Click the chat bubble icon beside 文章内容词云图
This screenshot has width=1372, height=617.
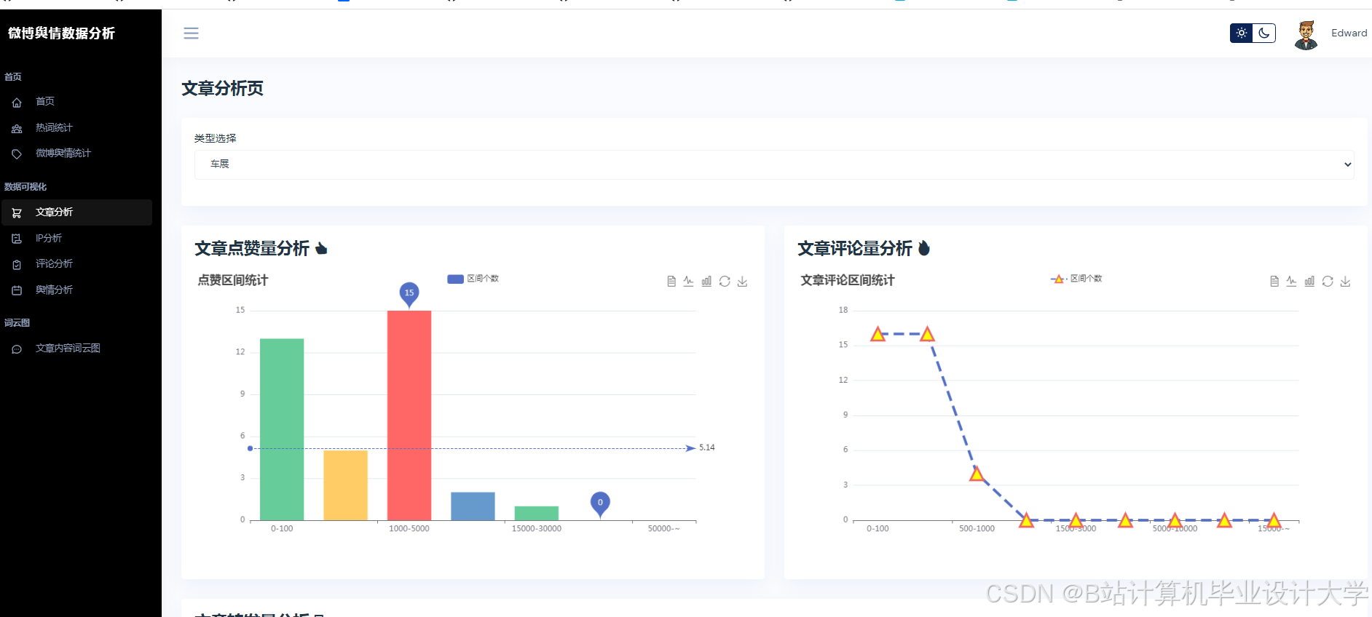pos(17,349)
